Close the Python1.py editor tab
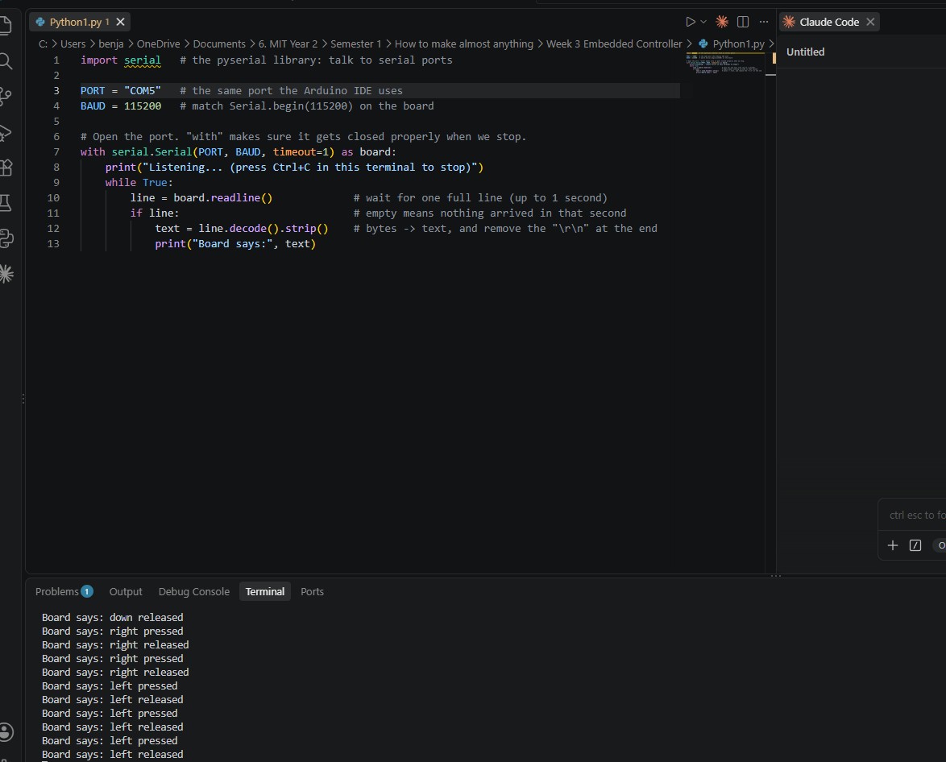Viewport: 946px width, 762px height. coord(121,22)
